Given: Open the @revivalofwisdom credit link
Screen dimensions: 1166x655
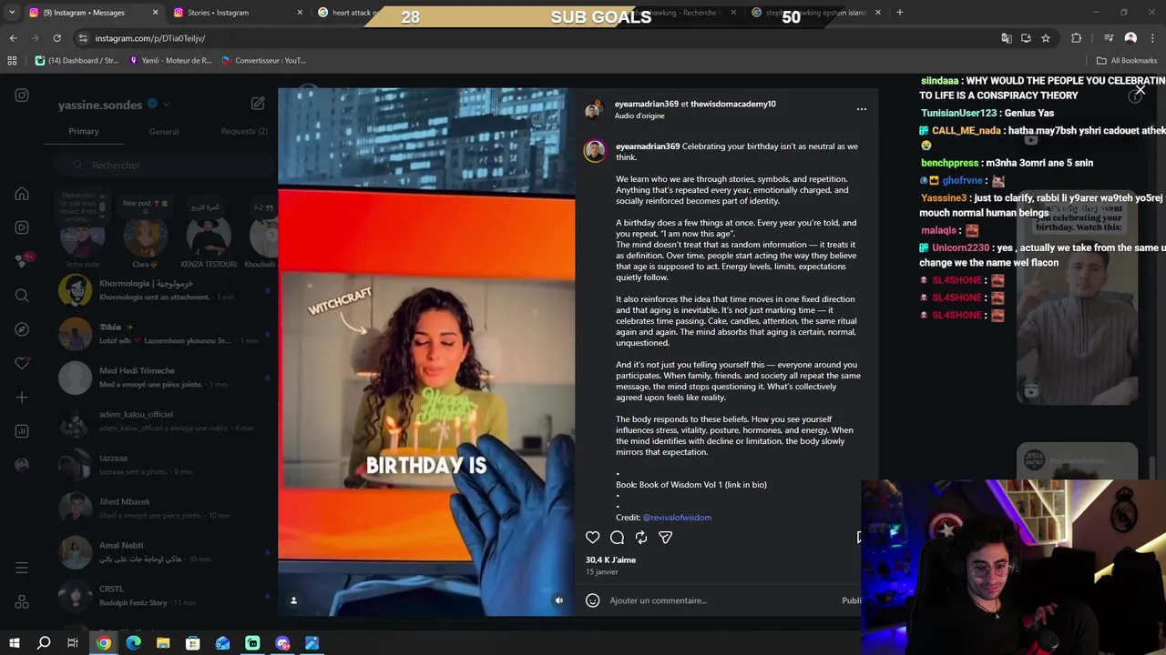Looking at the screenshot, I should [x=677, y=518].
